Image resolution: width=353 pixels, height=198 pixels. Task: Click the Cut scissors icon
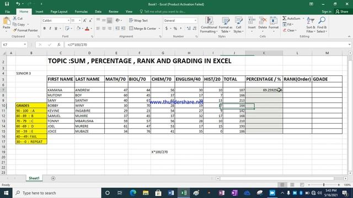coord(15,18)
